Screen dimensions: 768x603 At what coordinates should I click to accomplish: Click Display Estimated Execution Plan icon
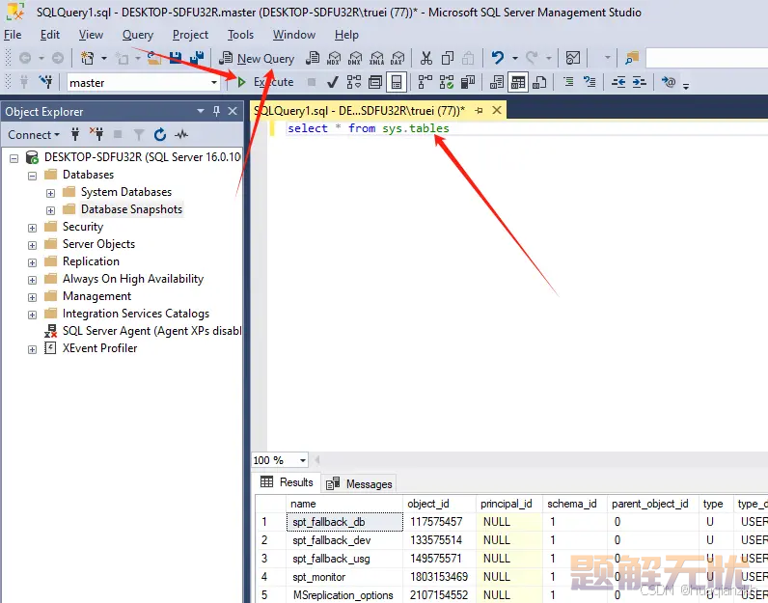pyautogui.click(x=354, y=82)
